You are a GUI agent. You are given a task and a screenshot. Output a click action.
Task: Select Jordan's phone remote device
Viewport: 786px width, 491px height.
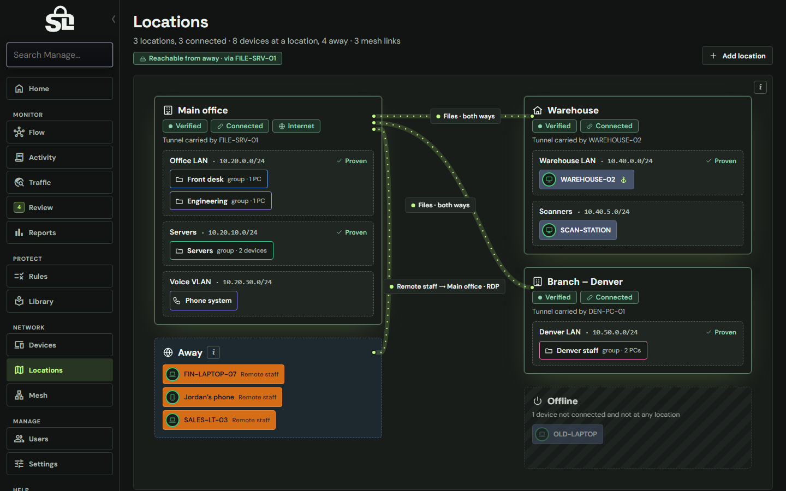pyautogui.click(x=223, y=397)
